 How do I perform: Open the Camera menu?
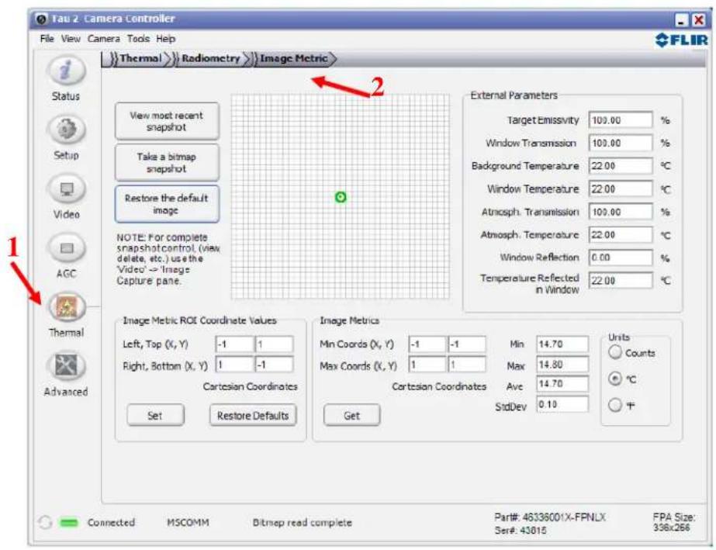(104, 39)
